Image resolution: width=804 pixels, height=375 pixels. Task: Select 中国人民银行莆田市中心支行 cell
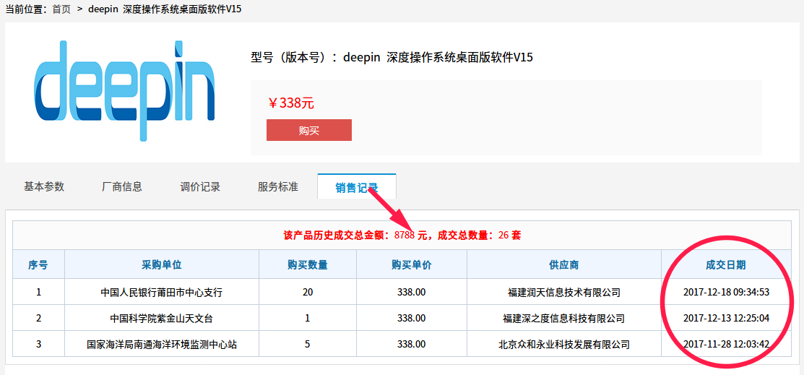[162, 293]
